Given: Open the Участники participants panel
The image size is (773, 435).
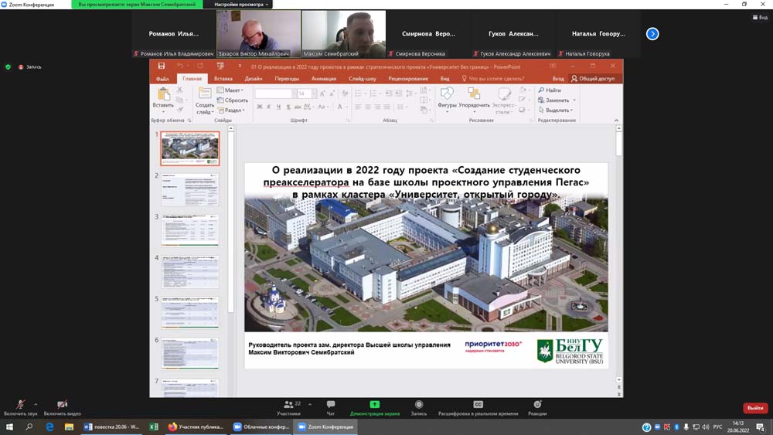Looking at the screenshot, I should [x=289, y=405].
